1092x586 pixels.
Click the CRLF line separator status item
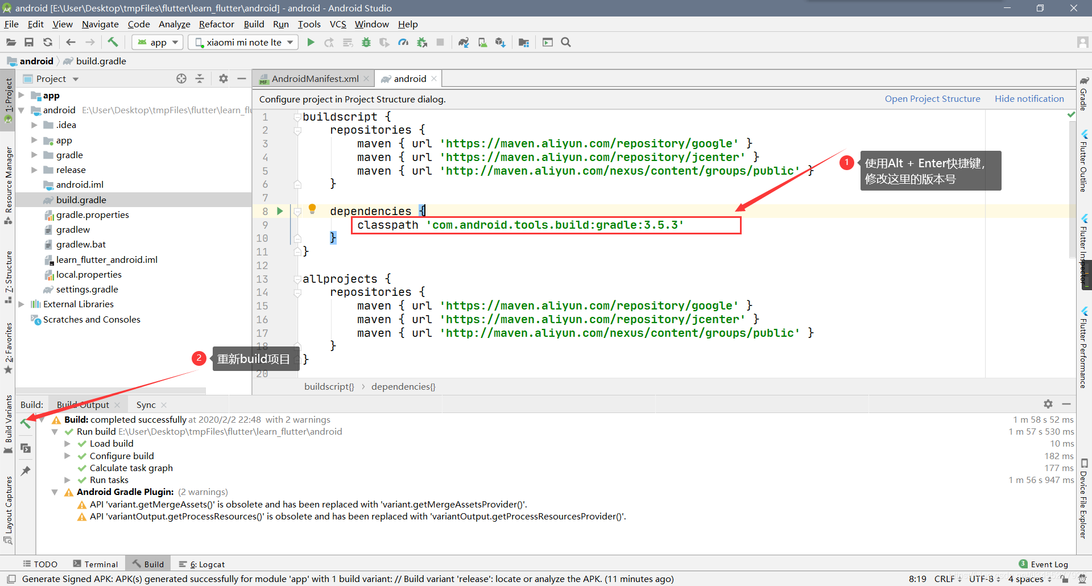click(x=948, y=579)
